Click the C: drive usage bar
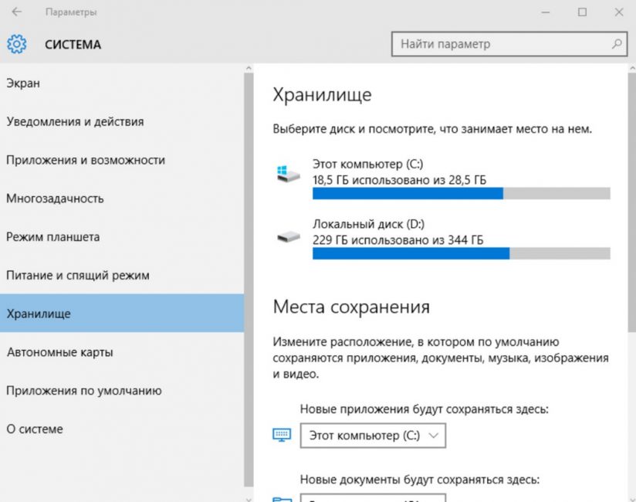 (462, 193)
